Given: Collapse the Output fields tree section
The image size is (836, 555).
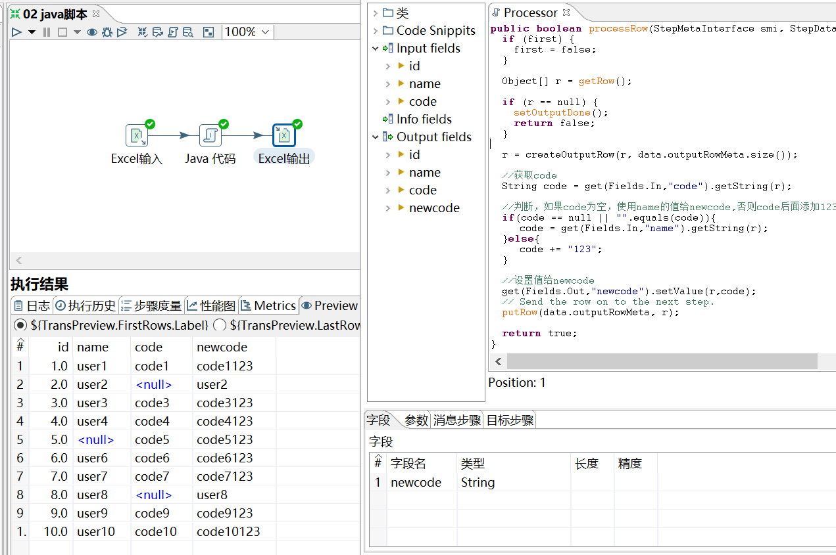Looking at the screenshot, I should 375,137.
